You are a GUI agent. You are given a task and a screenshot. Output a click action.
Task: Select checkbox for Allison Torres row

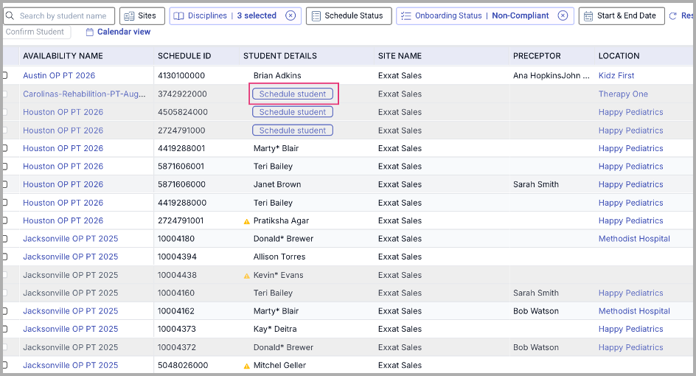5,257
